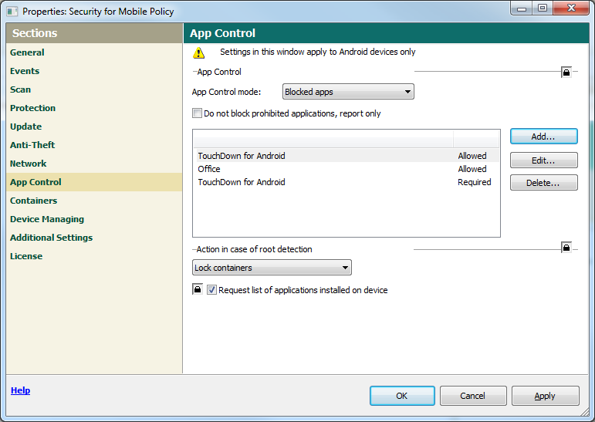Click the lock icon beside root detection group

(x=566, y=248)
